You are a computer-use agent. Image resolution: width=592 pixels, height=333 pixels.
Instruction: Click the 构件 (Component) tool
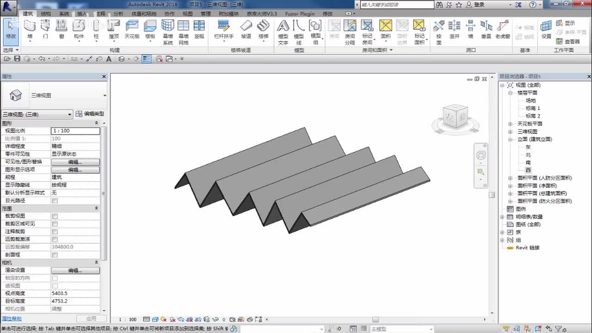79,30
